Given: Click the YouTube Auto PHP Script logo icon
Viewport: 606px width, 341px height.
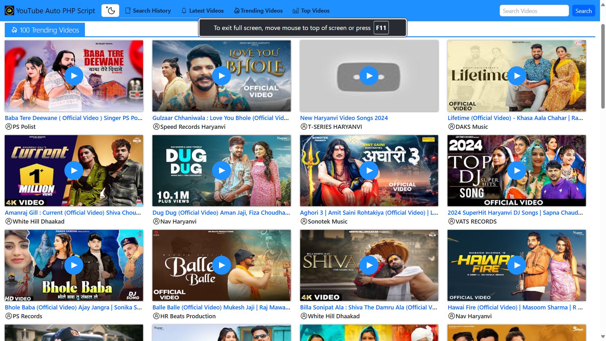Looking at the screenshot, I should pos(9,11).
